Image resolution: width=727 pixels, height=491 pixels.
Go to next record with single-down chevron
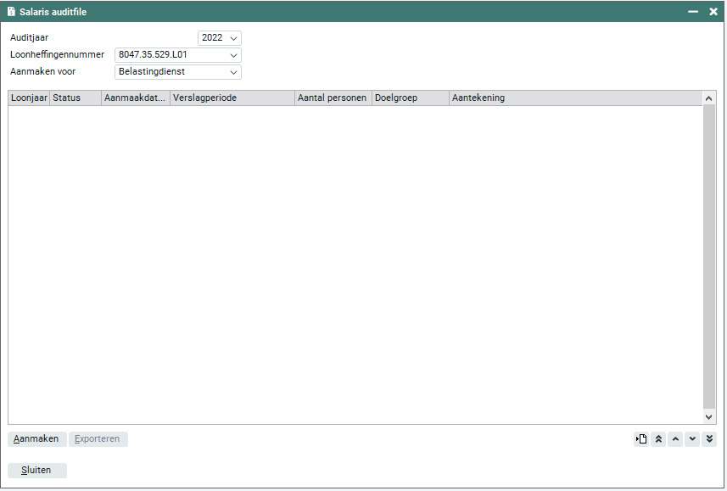[x=692, y=438]
